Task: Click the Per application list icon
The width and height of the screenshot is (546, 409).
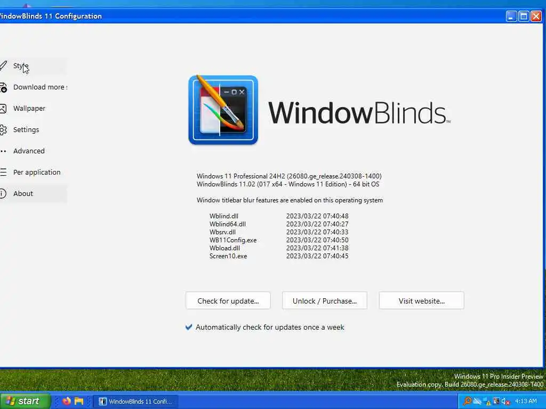Action: (x=3, y=172)
